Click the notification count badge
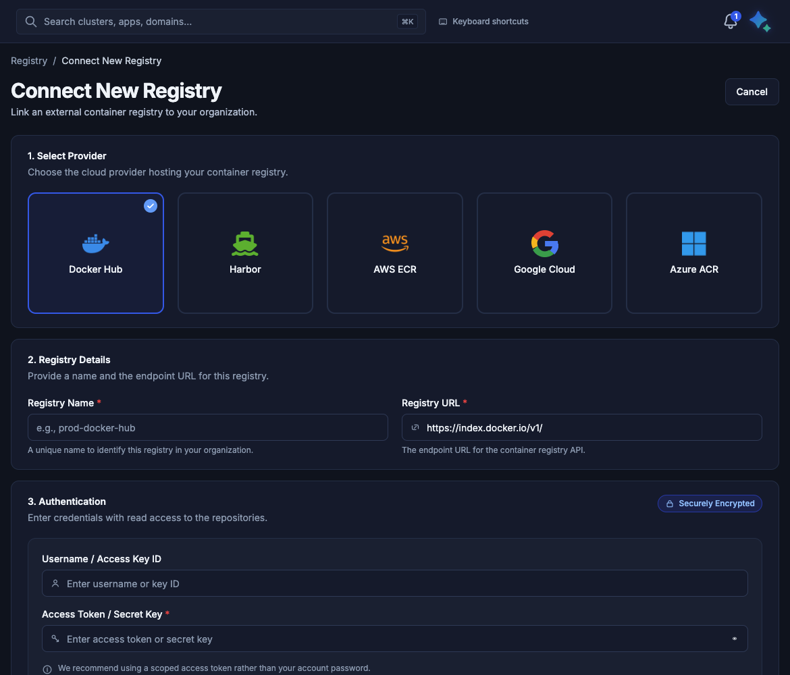 click(735, 17)
